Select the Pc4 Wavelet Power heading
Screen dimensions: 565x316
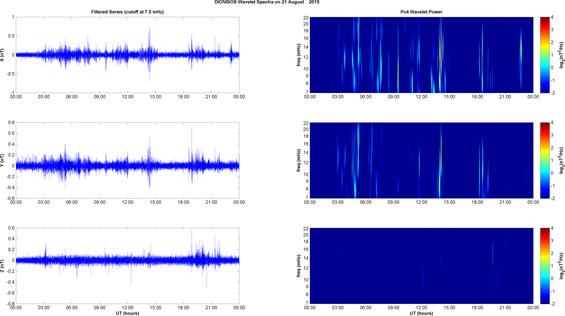421,12
